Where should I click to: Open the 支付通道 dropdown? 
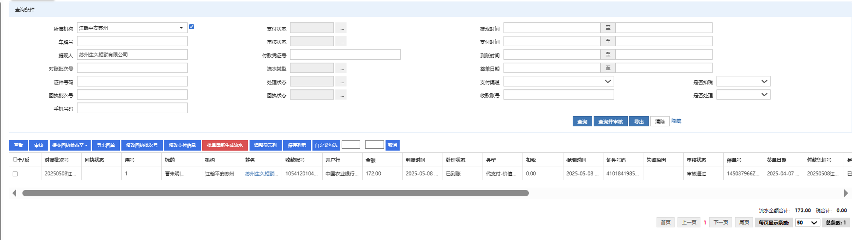click(607, 82)
